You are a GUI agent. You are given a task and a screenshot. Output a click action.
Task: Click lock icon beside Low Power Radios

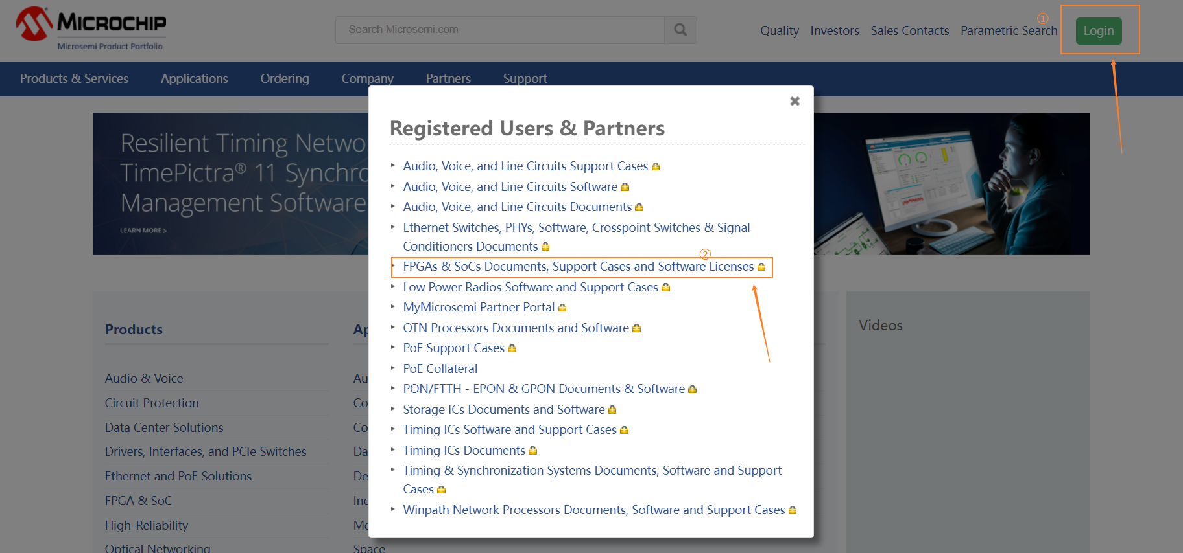pyautogui.click(x=666, y=288)
